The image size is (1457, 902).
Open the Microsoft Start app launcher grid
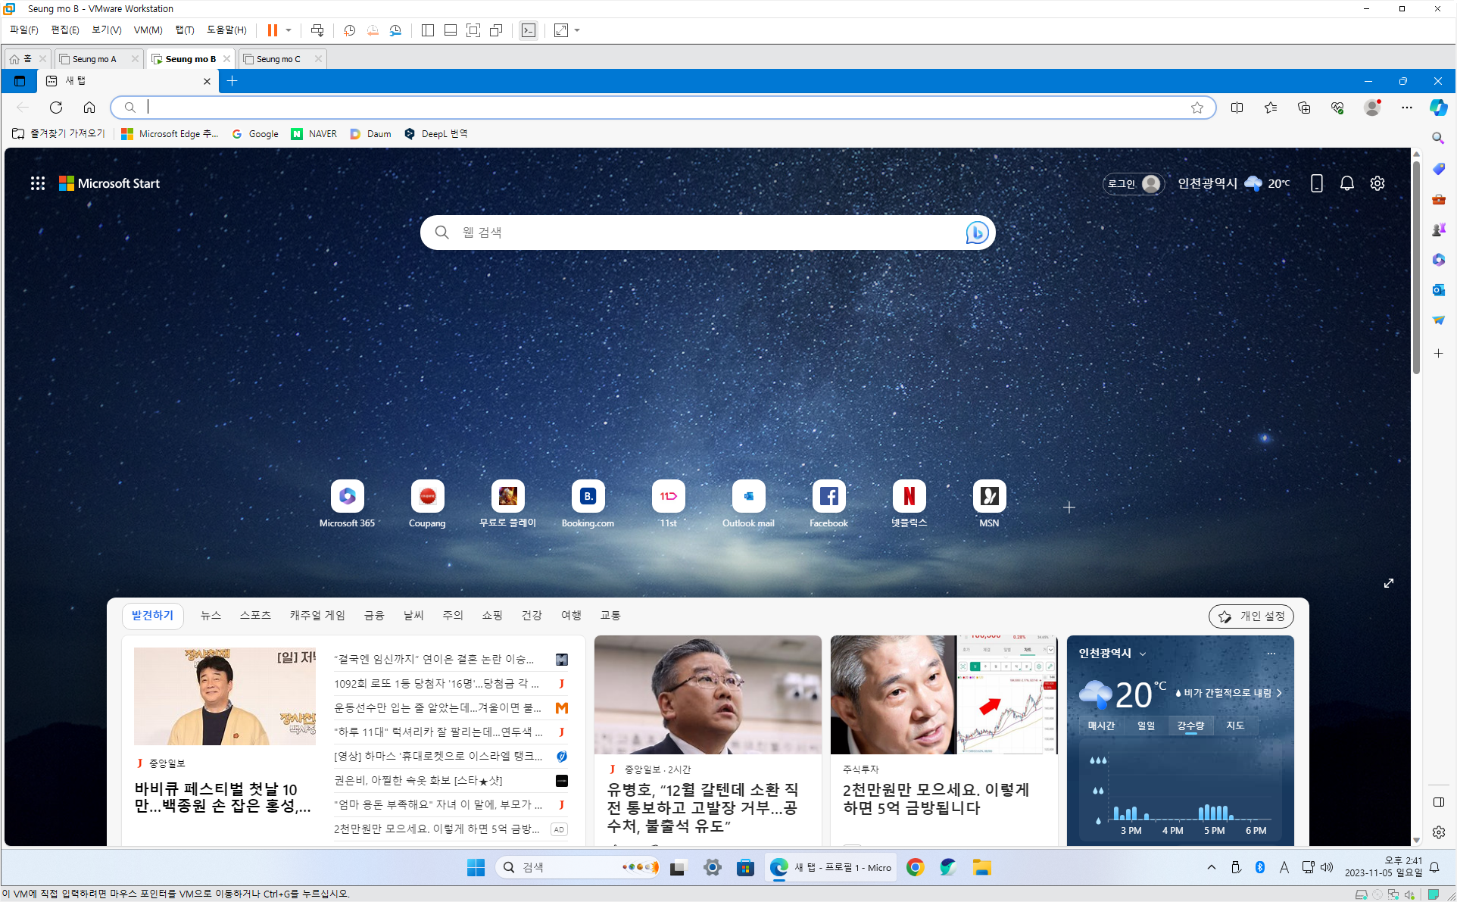38,183
